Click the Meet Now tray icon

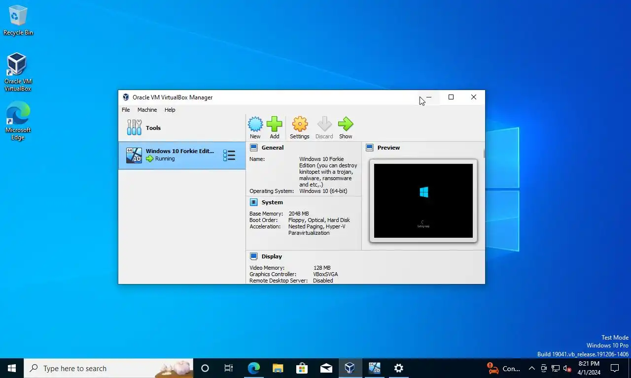click(544, 368)
